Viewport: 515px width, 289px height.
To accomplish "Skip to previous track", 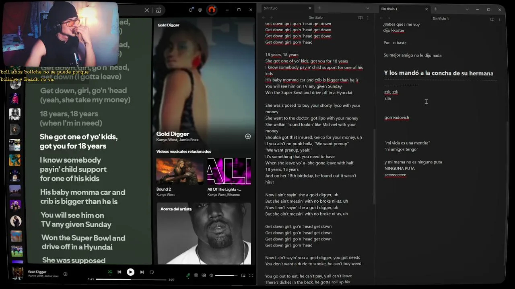I will click(119, 272).
